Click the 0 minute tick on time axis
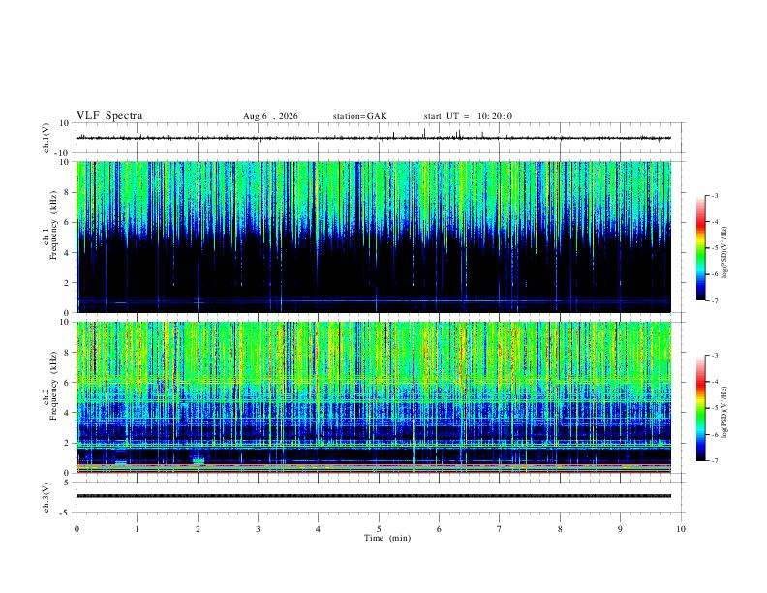This screenshot has width=767, height=593. [77, 529]
